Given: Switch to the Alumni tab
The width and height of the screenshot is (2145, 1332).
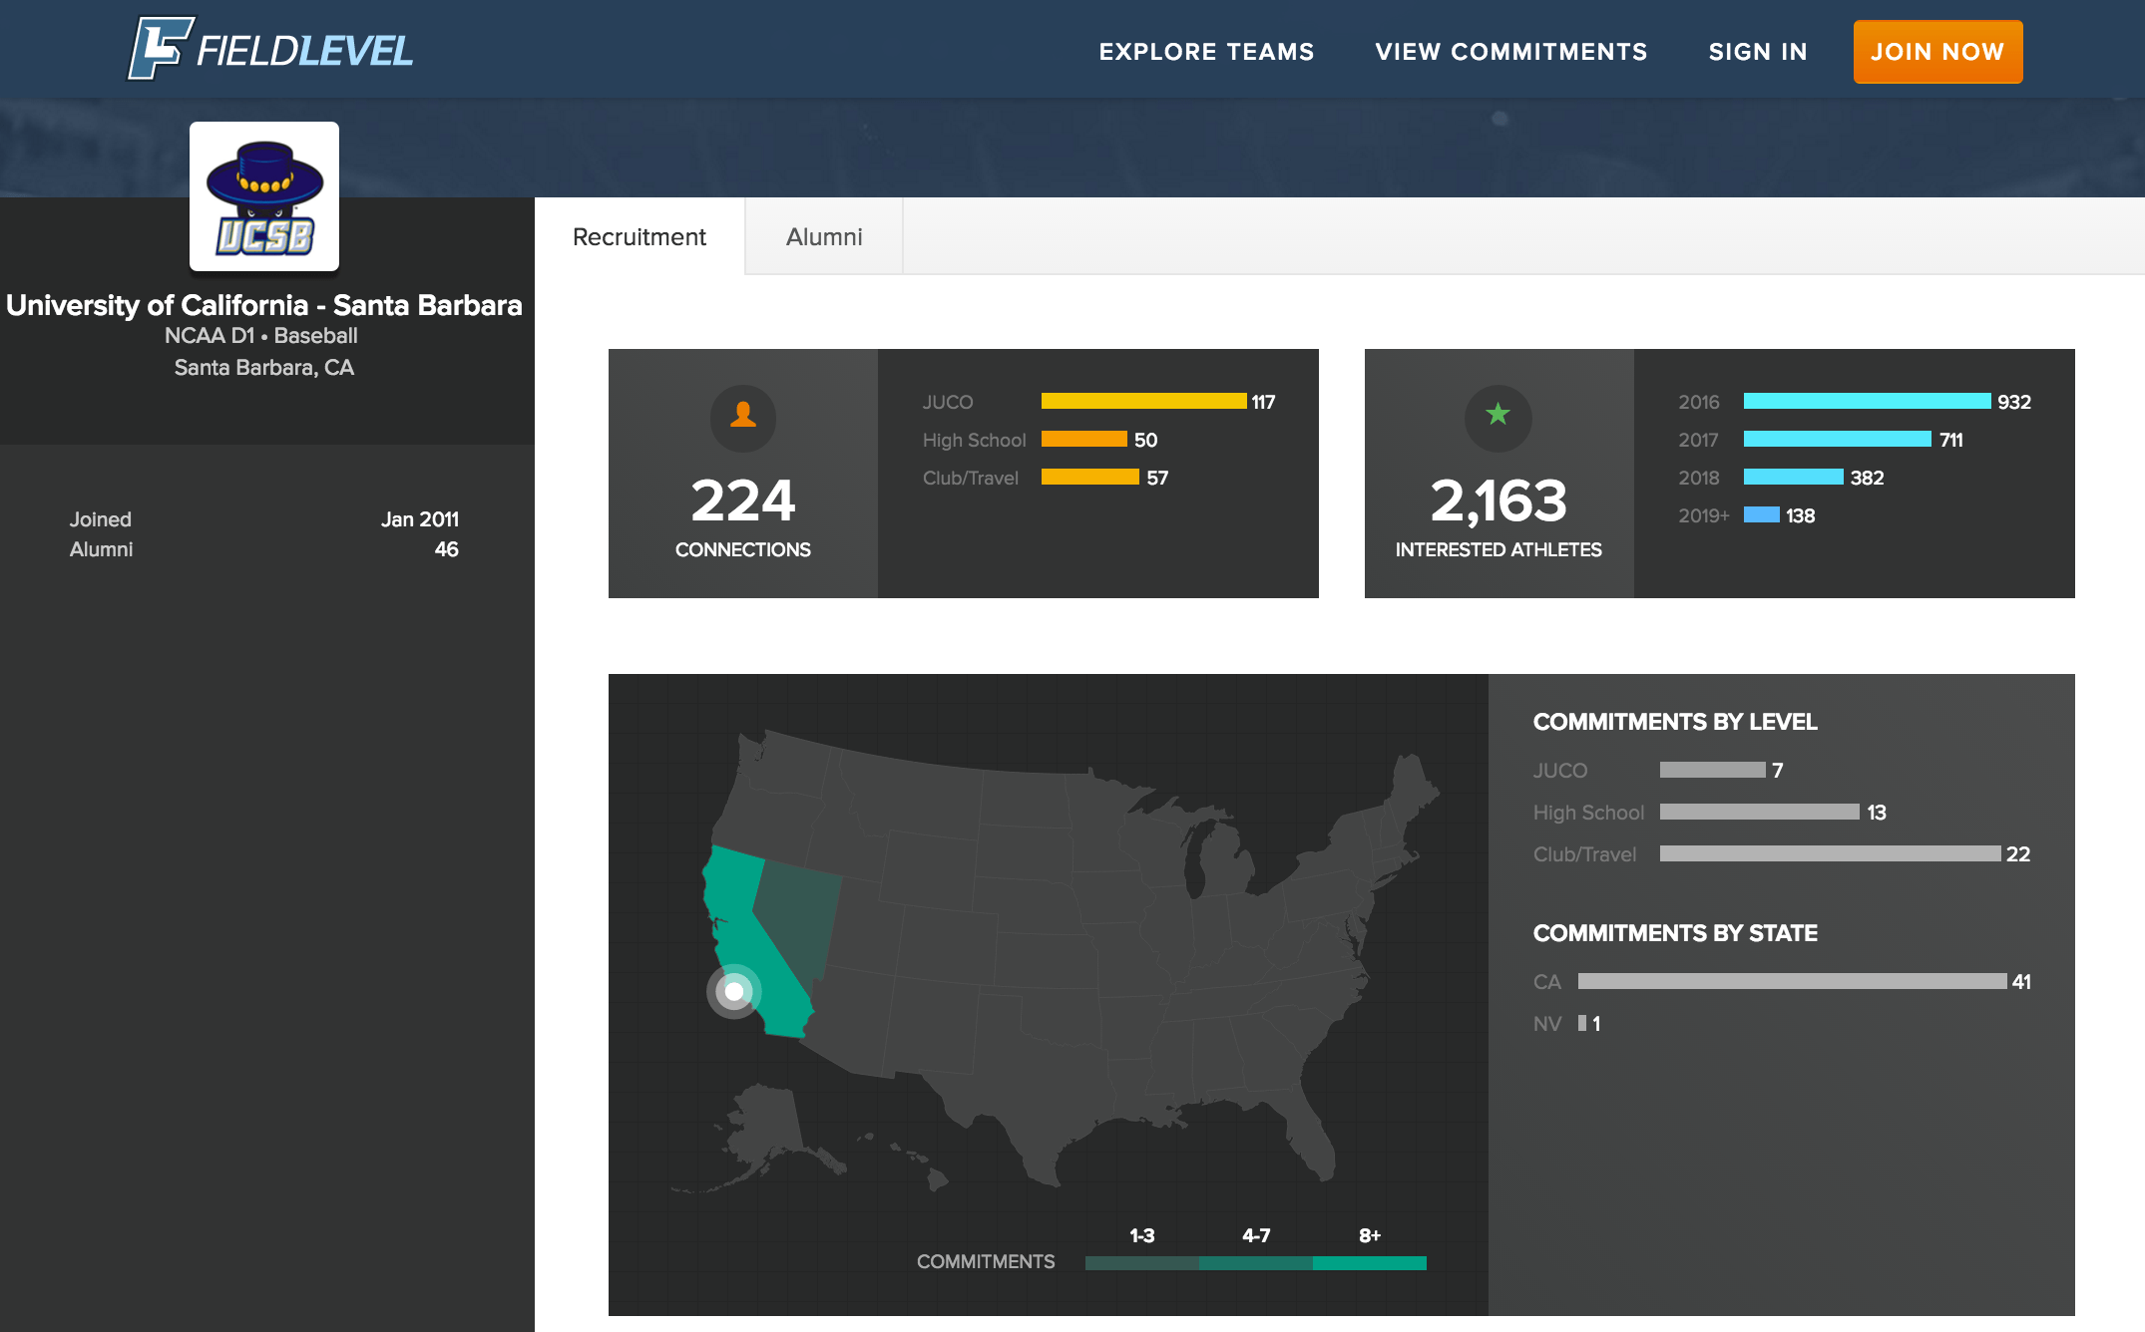Looking at the screenshot, I should pyautogui.click(x=824, y=236).
